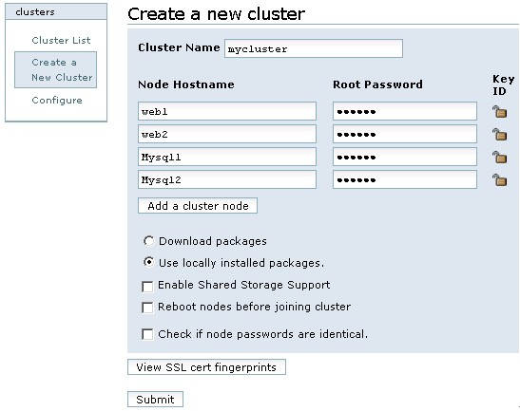The height and width of the screenshot is (411, 520).
Task: Click the web1 hostname field
Action: click(227, 111)
